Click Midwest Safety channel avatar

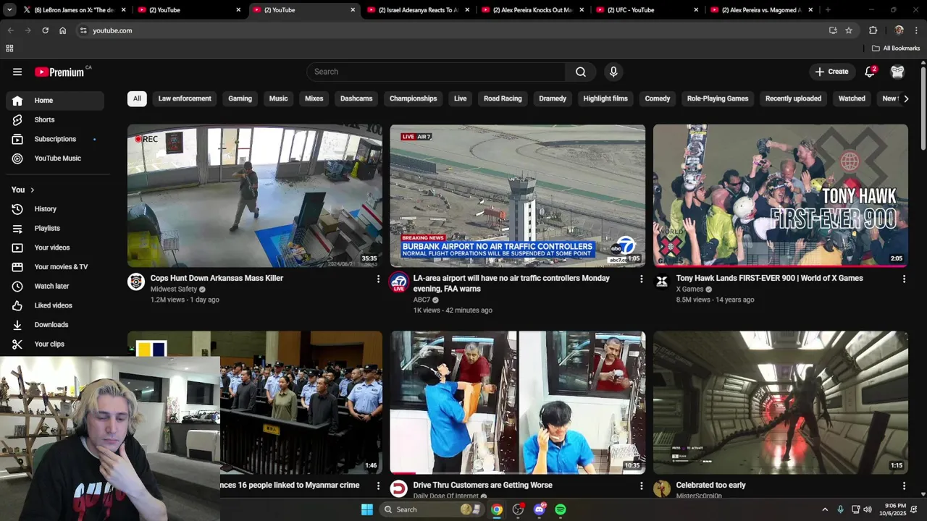136,281
